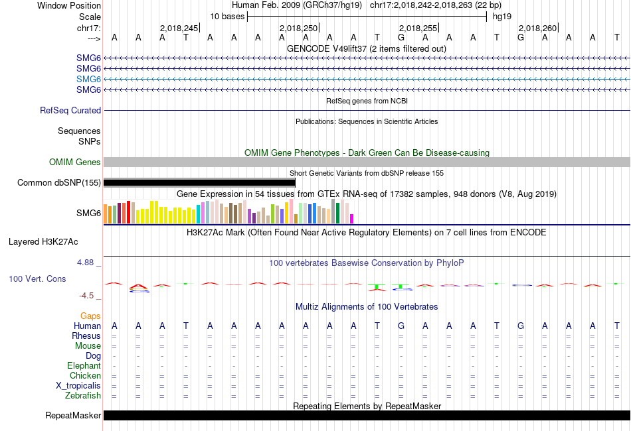
Task: Click the Scale track label
Action: tap(90, 17)
